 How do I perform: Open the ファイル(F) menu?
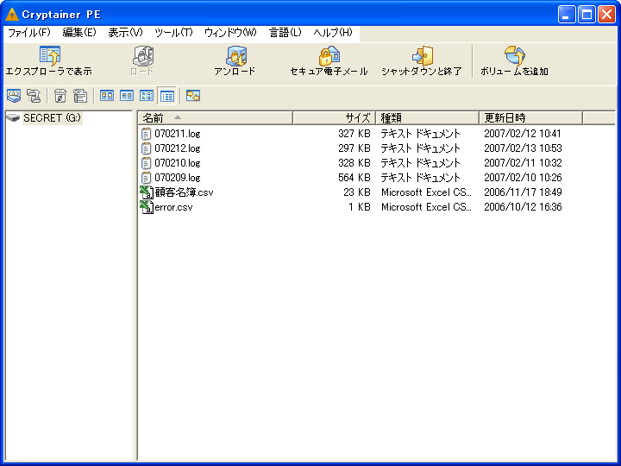tap(29, 33)
